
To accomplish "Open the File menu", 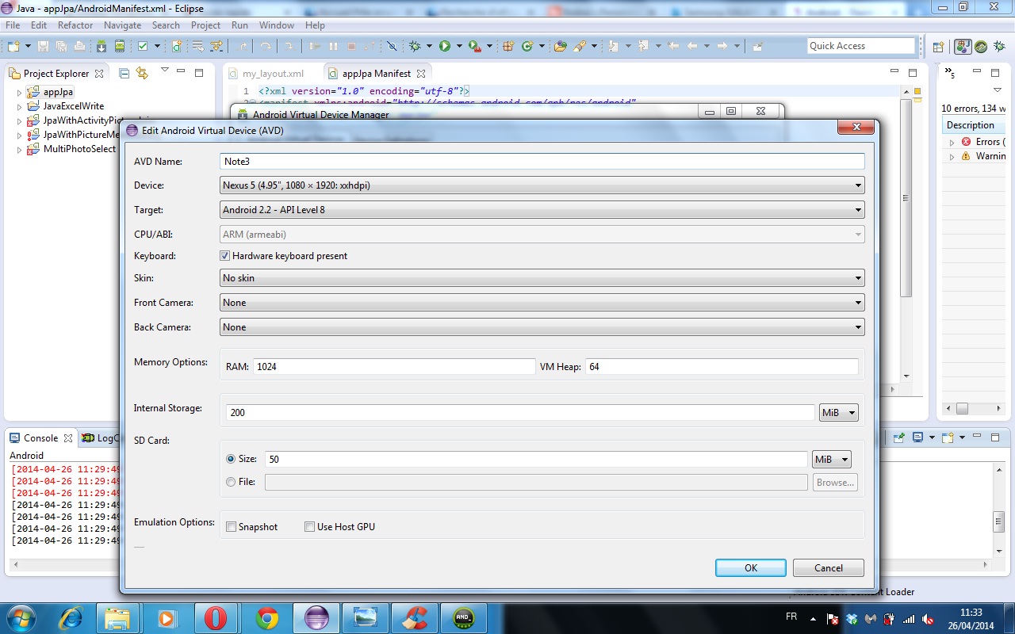I will [13, 25].
